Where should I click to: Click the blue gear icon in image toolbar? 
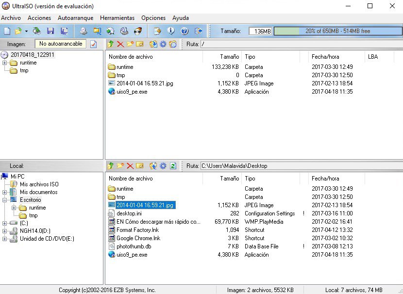pyautogui.click(x=163, y=44)
